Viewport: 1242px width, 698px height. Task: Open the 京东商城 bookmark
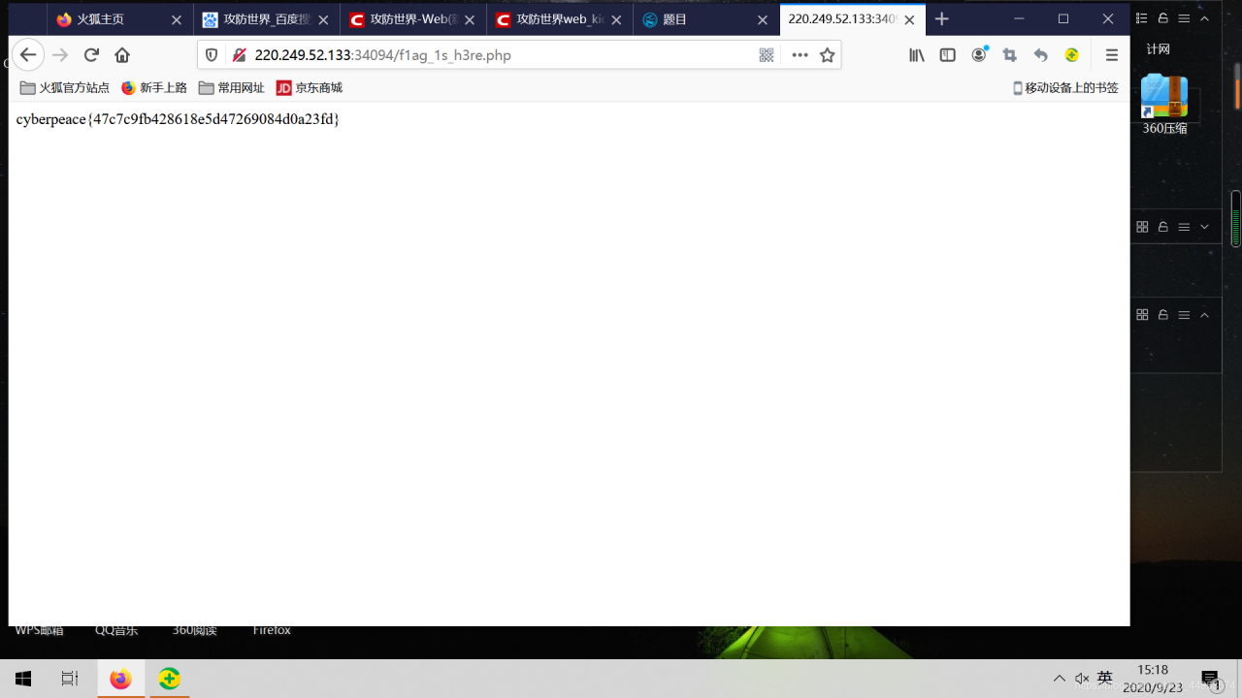[x=310, y=88]
